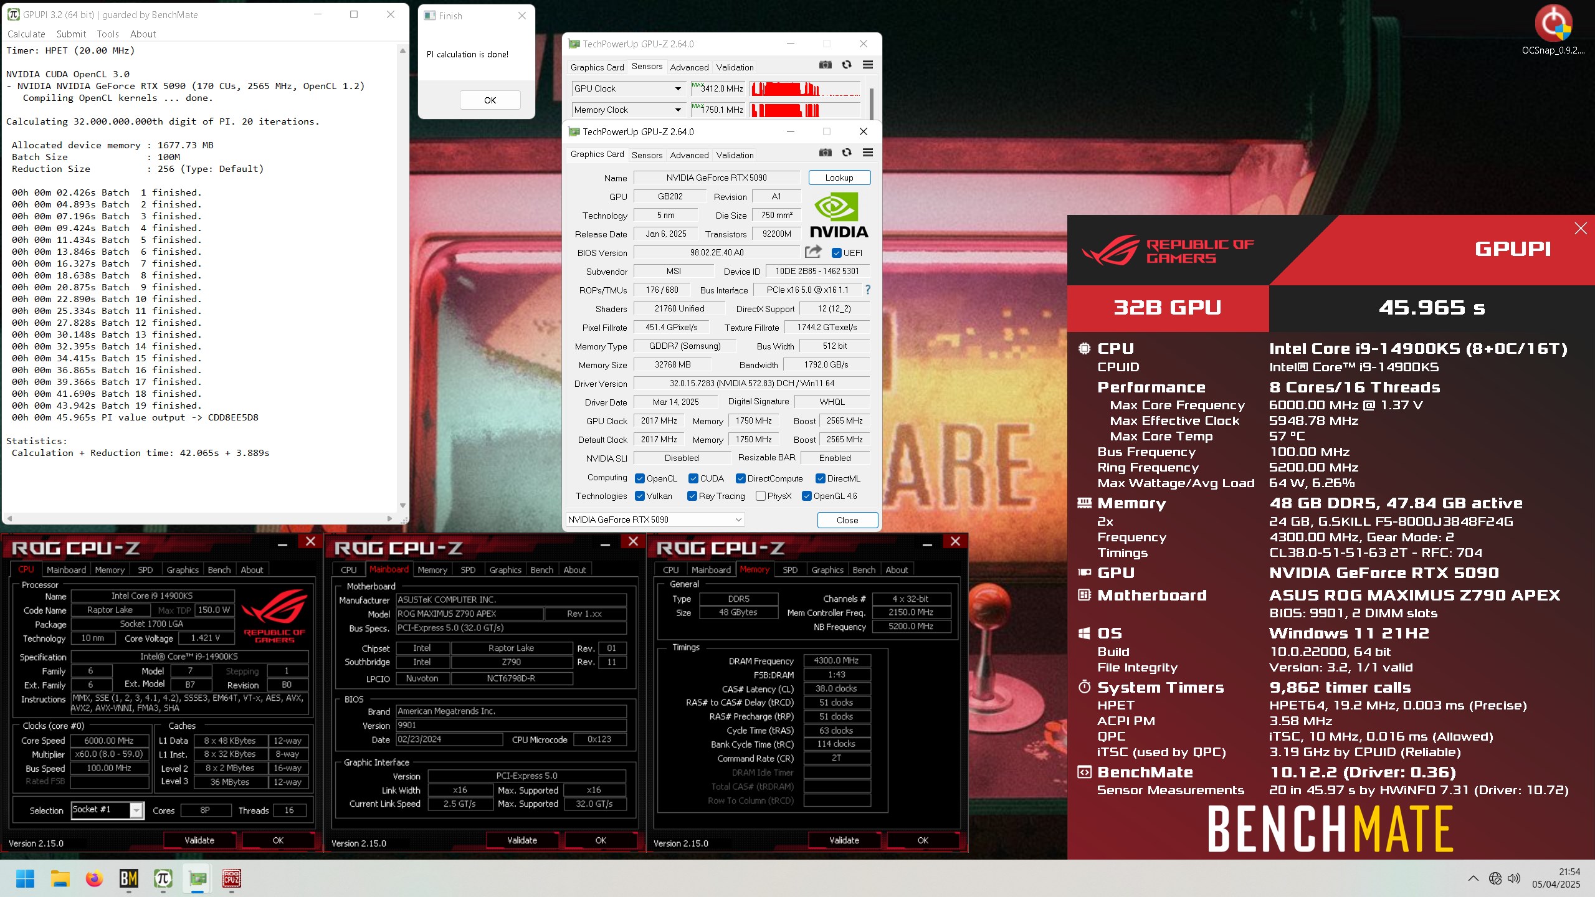Toggle the PhysX checkbox
The width and height of the screenshot is (1595, 897).
pyautogui.click(x=761, y=496)
